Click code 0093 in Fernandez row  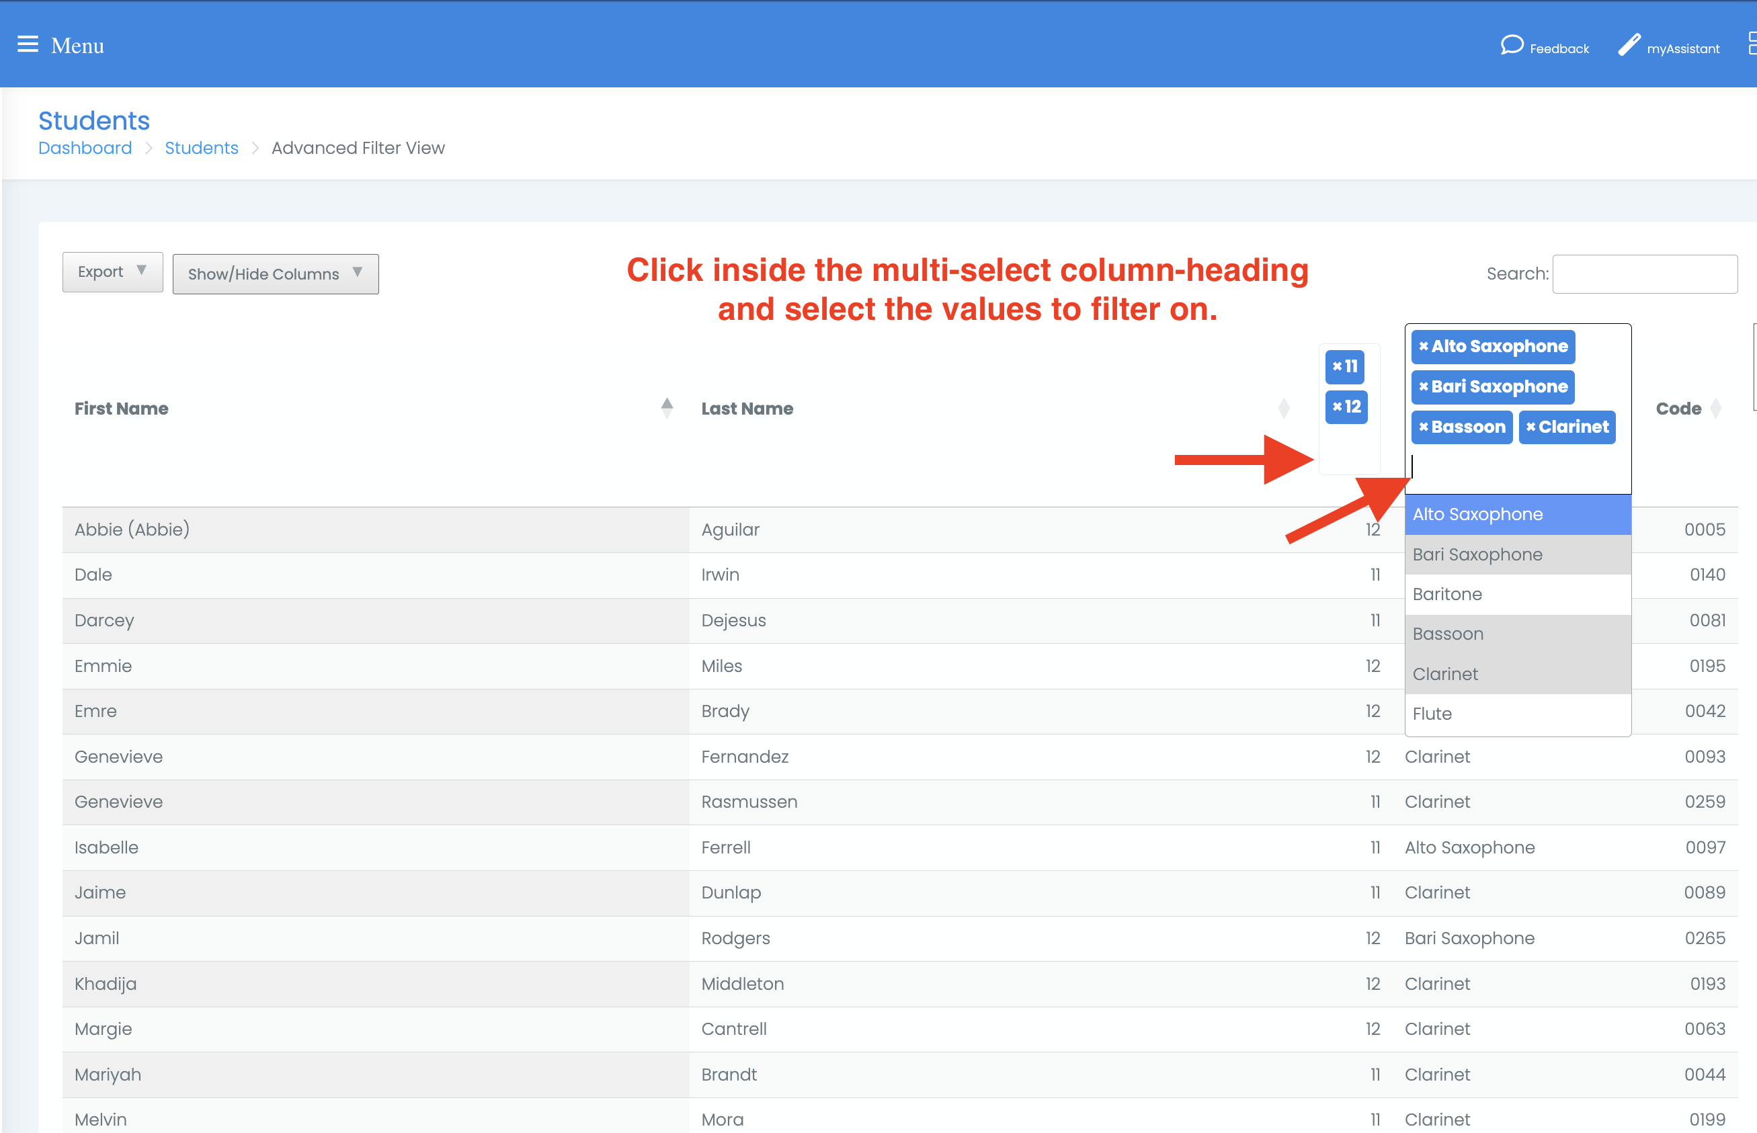[1705, 757]
